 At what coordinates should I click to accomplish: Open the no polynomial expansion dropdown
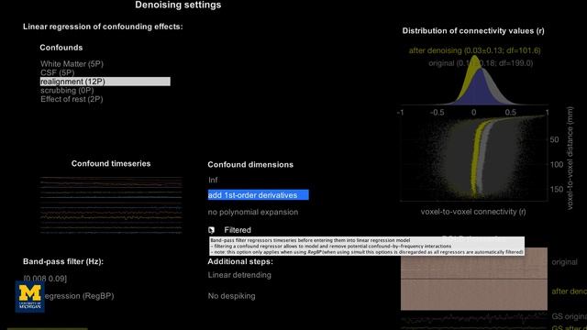(x=253, y=212)
